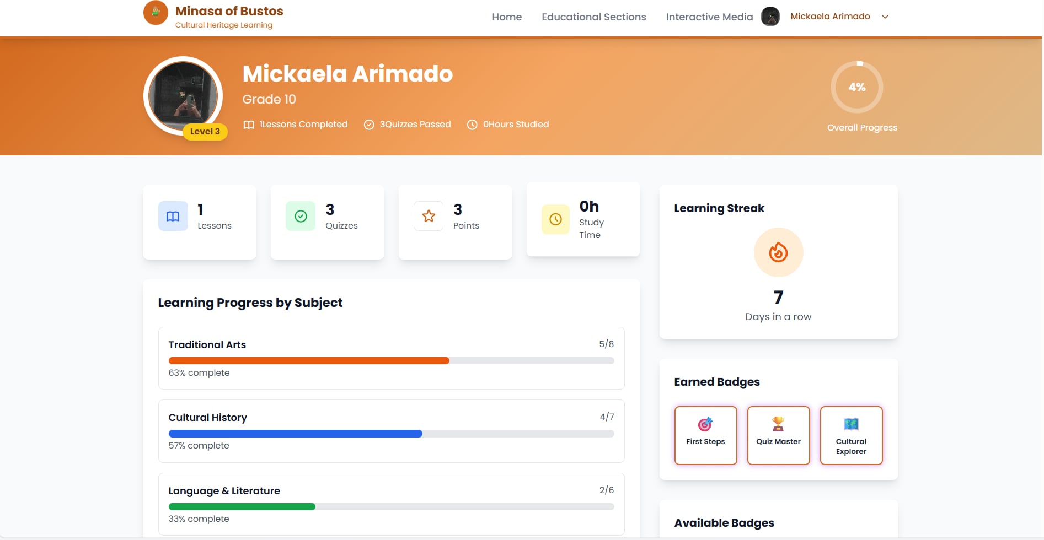The width and height of the screenshot is (1044, 540).
Task: Click the Cultural Explorer map badge icon
Action: pos(851,424)
